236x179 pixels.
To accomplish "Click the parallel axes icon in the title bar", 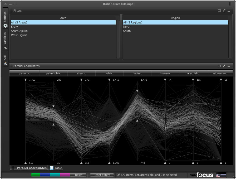I will point(230,4).
